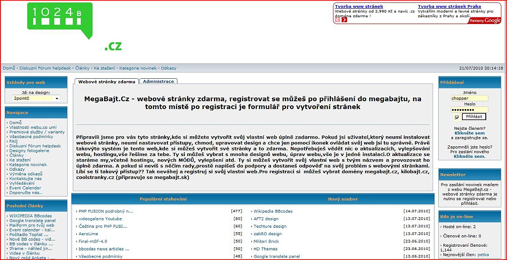Open Ke stažení in the top menu
507x260 pixels.
click(104, 68)
